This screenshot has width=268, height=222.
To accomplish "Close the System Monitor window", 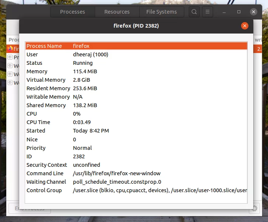I will click(254, 12).
